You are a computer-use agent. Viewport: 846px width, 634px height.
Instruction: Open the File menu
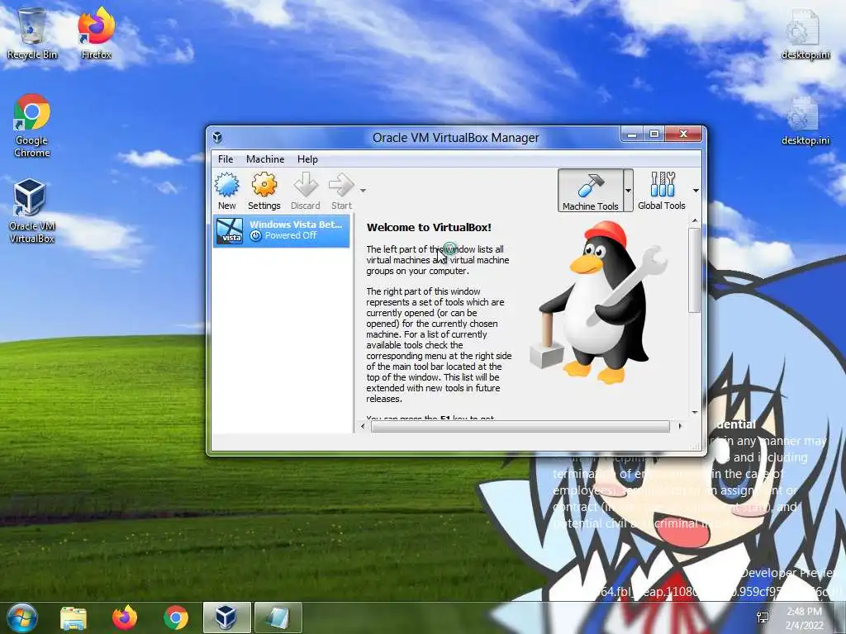226,159
